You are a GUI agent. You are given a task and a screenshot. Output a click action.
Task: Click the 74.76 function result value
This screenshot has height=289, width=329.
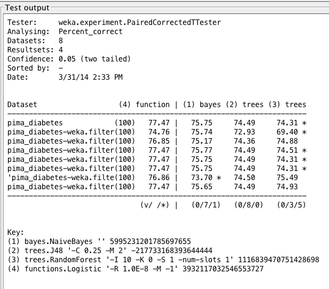159,132
